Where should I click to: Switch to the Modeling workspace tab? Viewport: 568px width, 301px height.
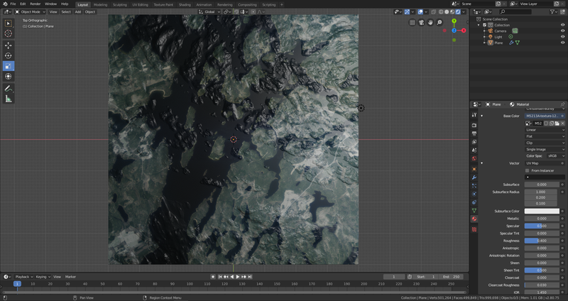[100, 5]
